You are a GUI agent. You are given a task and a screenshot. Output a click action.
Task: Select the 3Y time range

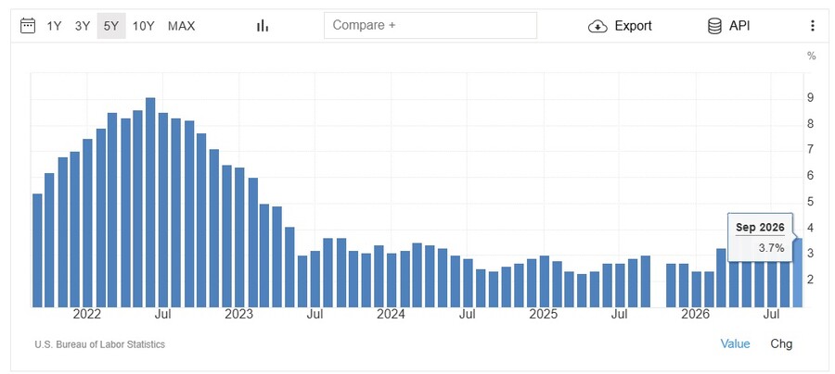pyautogui.click(x=83, y=26)
